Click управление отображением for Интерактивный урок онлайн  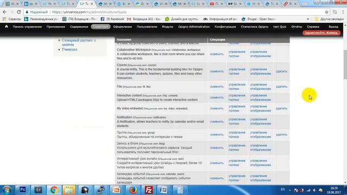tap(260, 163)
